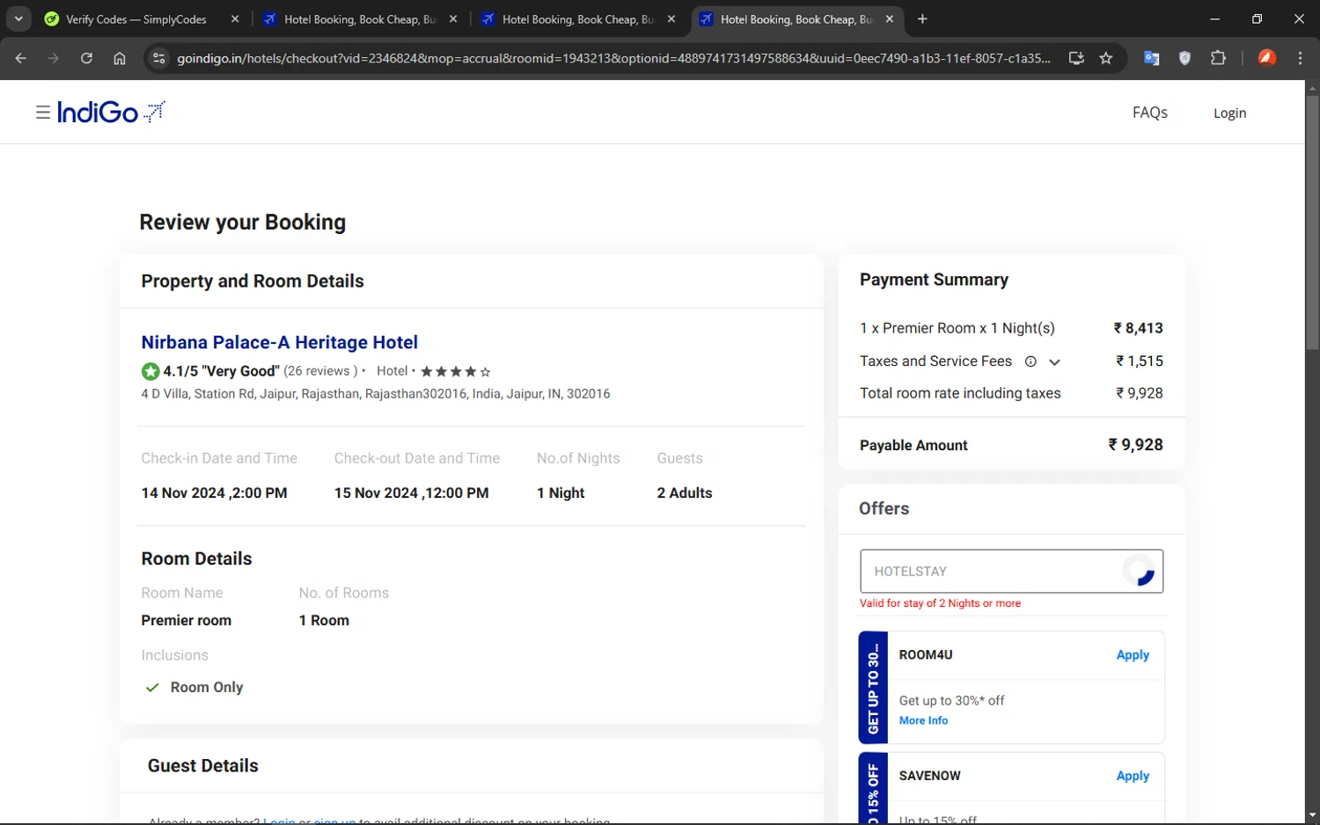Open the Chrome three-dot menu

1300,58
